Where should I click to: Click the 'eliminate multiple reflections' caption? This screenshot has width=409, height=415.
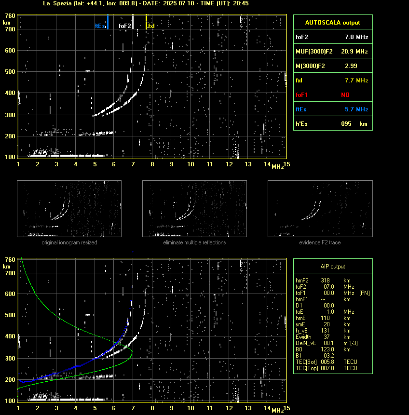pyautogui.click(x=194, y=242)
